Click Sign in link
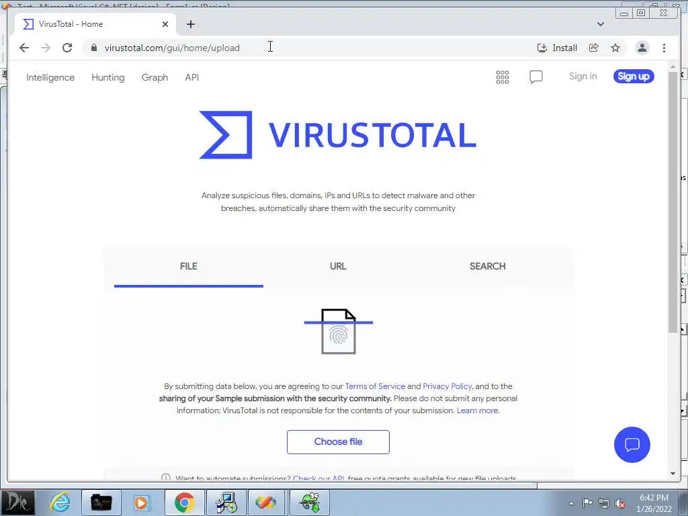 (583, 76)
